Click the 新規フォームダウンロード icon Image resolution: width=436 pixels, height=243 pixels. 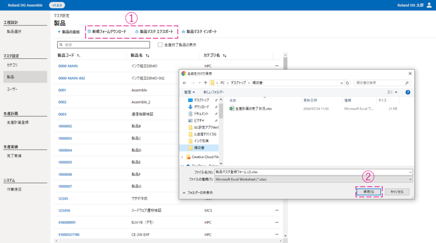tap(89, 32)
